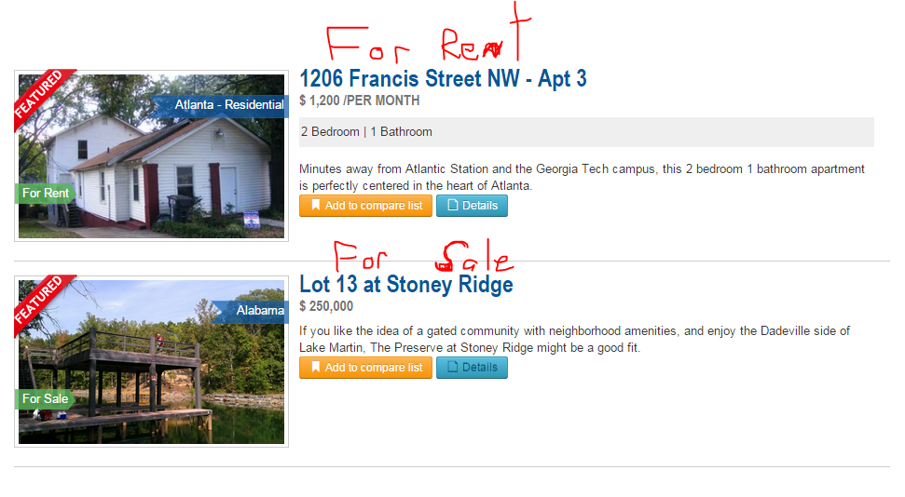Click the $ 1,200 per month price

coord(360,101)
